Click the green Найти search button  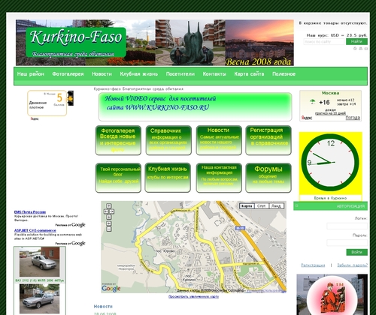point(356,41)
